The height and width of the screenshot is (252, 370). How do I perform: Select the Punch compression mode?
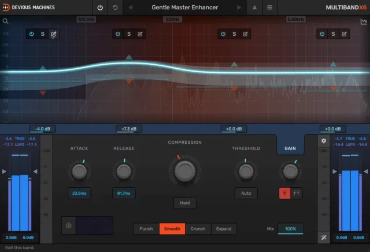click(x=146, y=229)
